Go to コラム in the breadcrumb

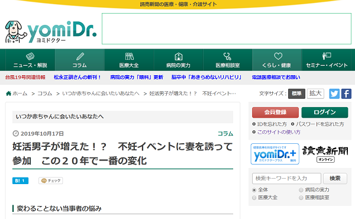pos(45,94)
